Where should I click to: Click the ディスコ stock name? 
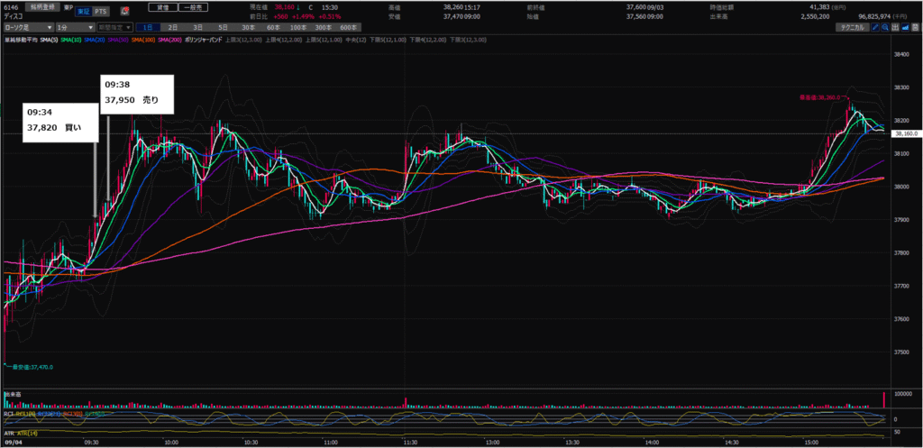coord(12,17)
